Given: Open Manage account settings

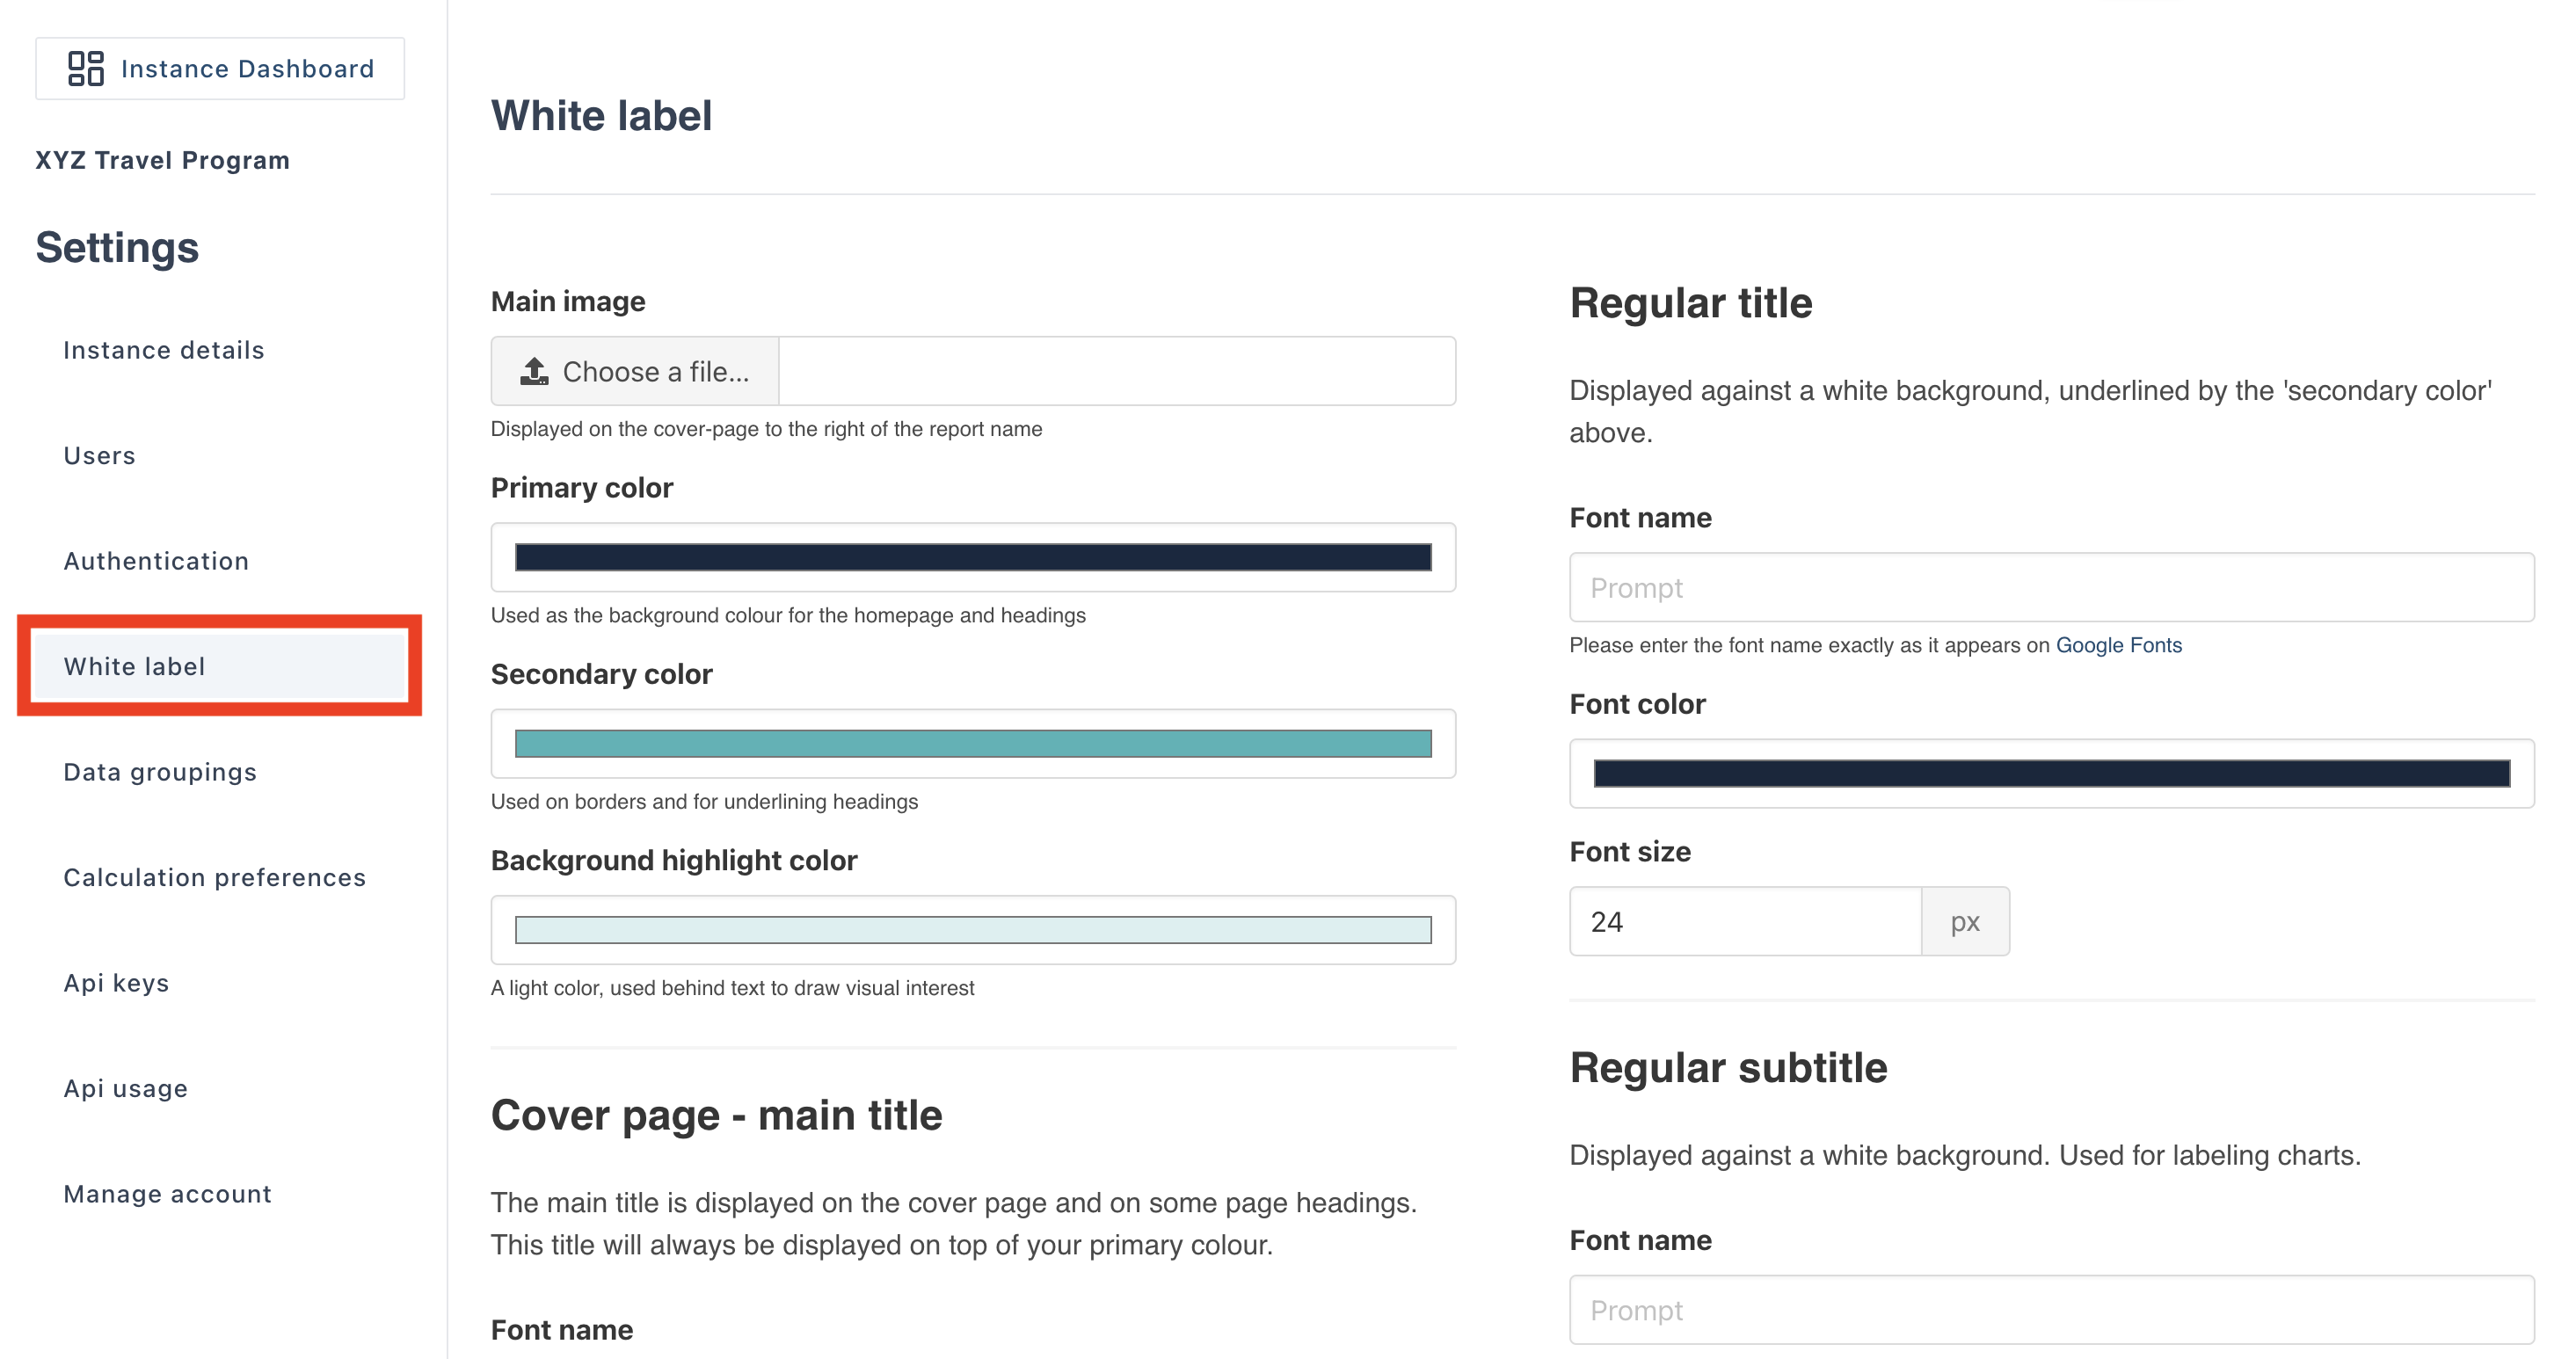Looking at the screenshot, I should (168, 1194).
